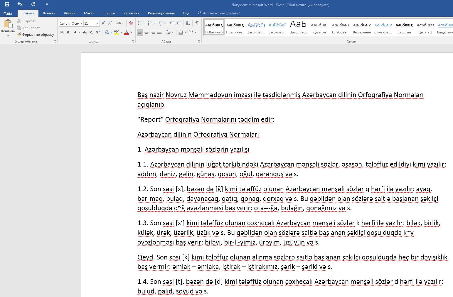
Task: Switch to the Вид tab
Action: click(x=186, y=13)
